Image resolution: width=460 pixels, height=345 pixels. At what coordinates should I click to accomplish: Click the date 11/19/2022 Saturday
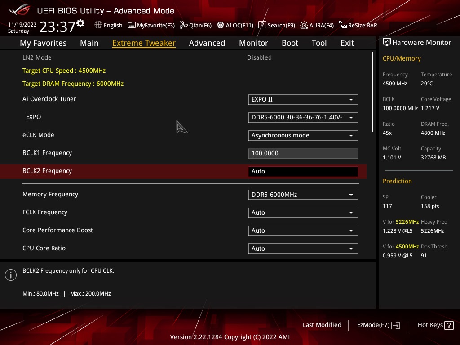tap(22, 27)
